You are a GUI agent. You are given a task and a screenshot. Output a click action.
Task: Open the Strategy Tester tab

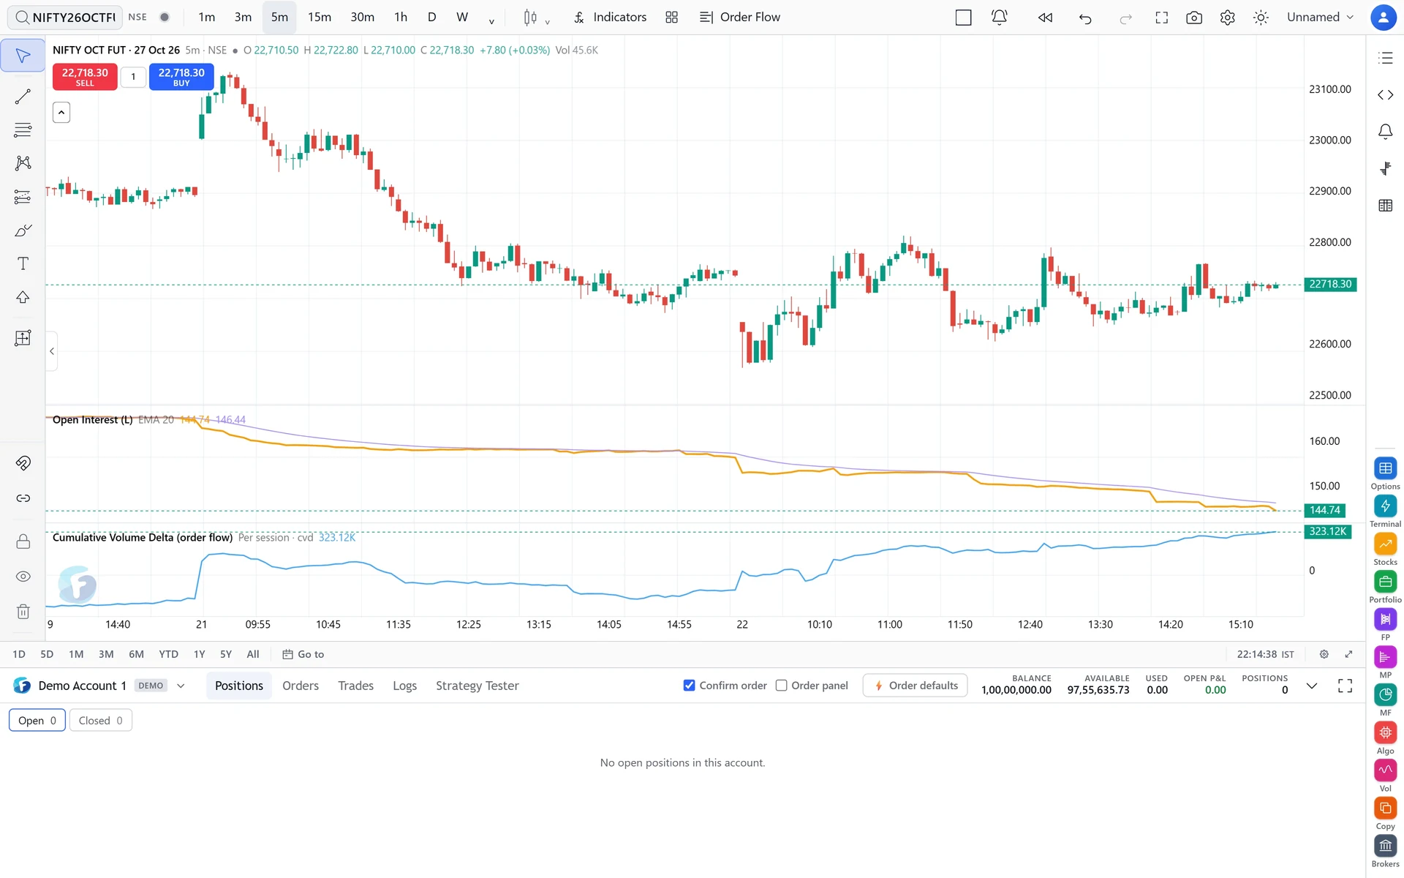pyautogui.click(x=477, y=686)
